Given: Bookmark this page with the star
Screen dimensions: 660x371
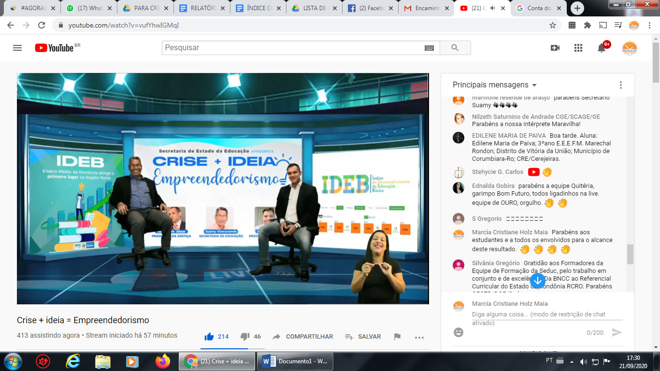Looking at the screenshot, I should pos(553,25).
